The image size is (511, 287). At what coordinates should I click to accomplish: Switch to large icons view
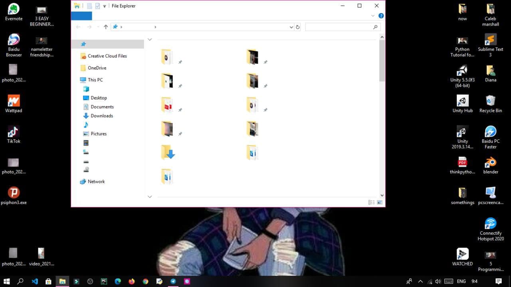pyautogui.click(x=379, y=202)
